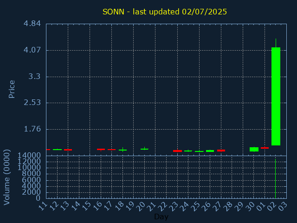
Task: Select the green candlestick on day 12
Action: pyautogui.click(x=57, y=150)
